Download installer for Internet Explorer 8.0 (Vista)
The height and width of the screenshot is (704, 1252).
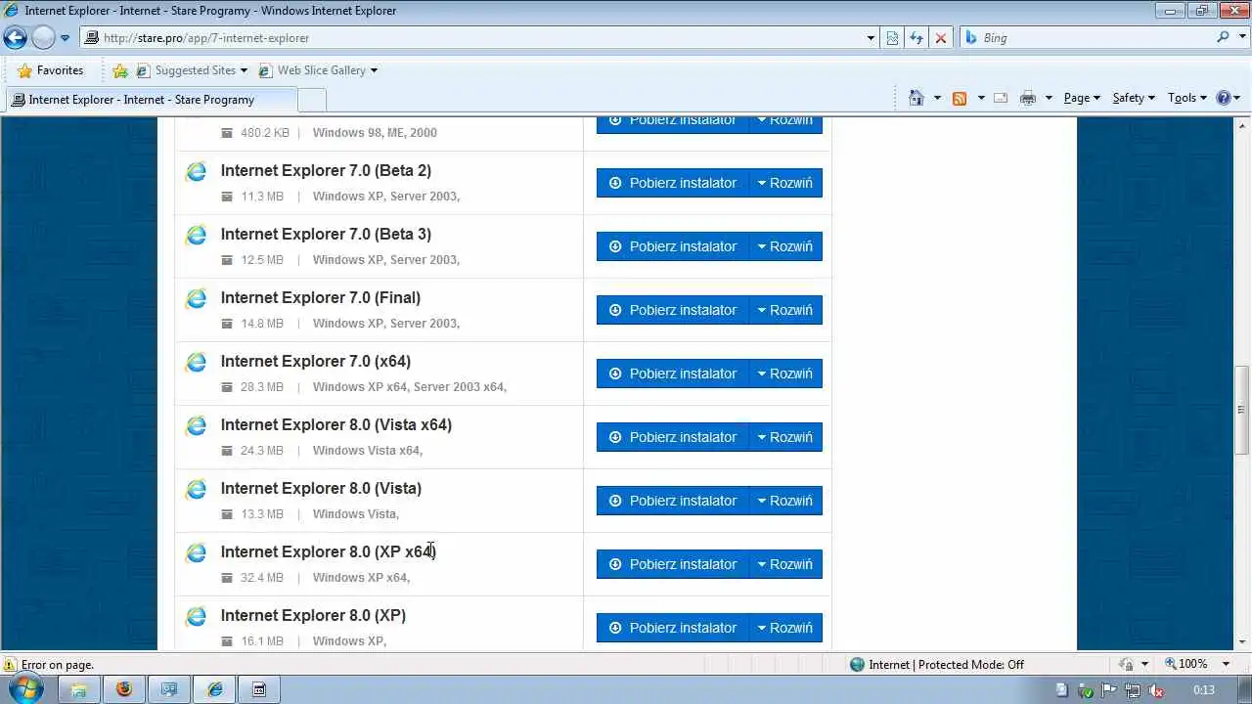click(x=673, y=501)
